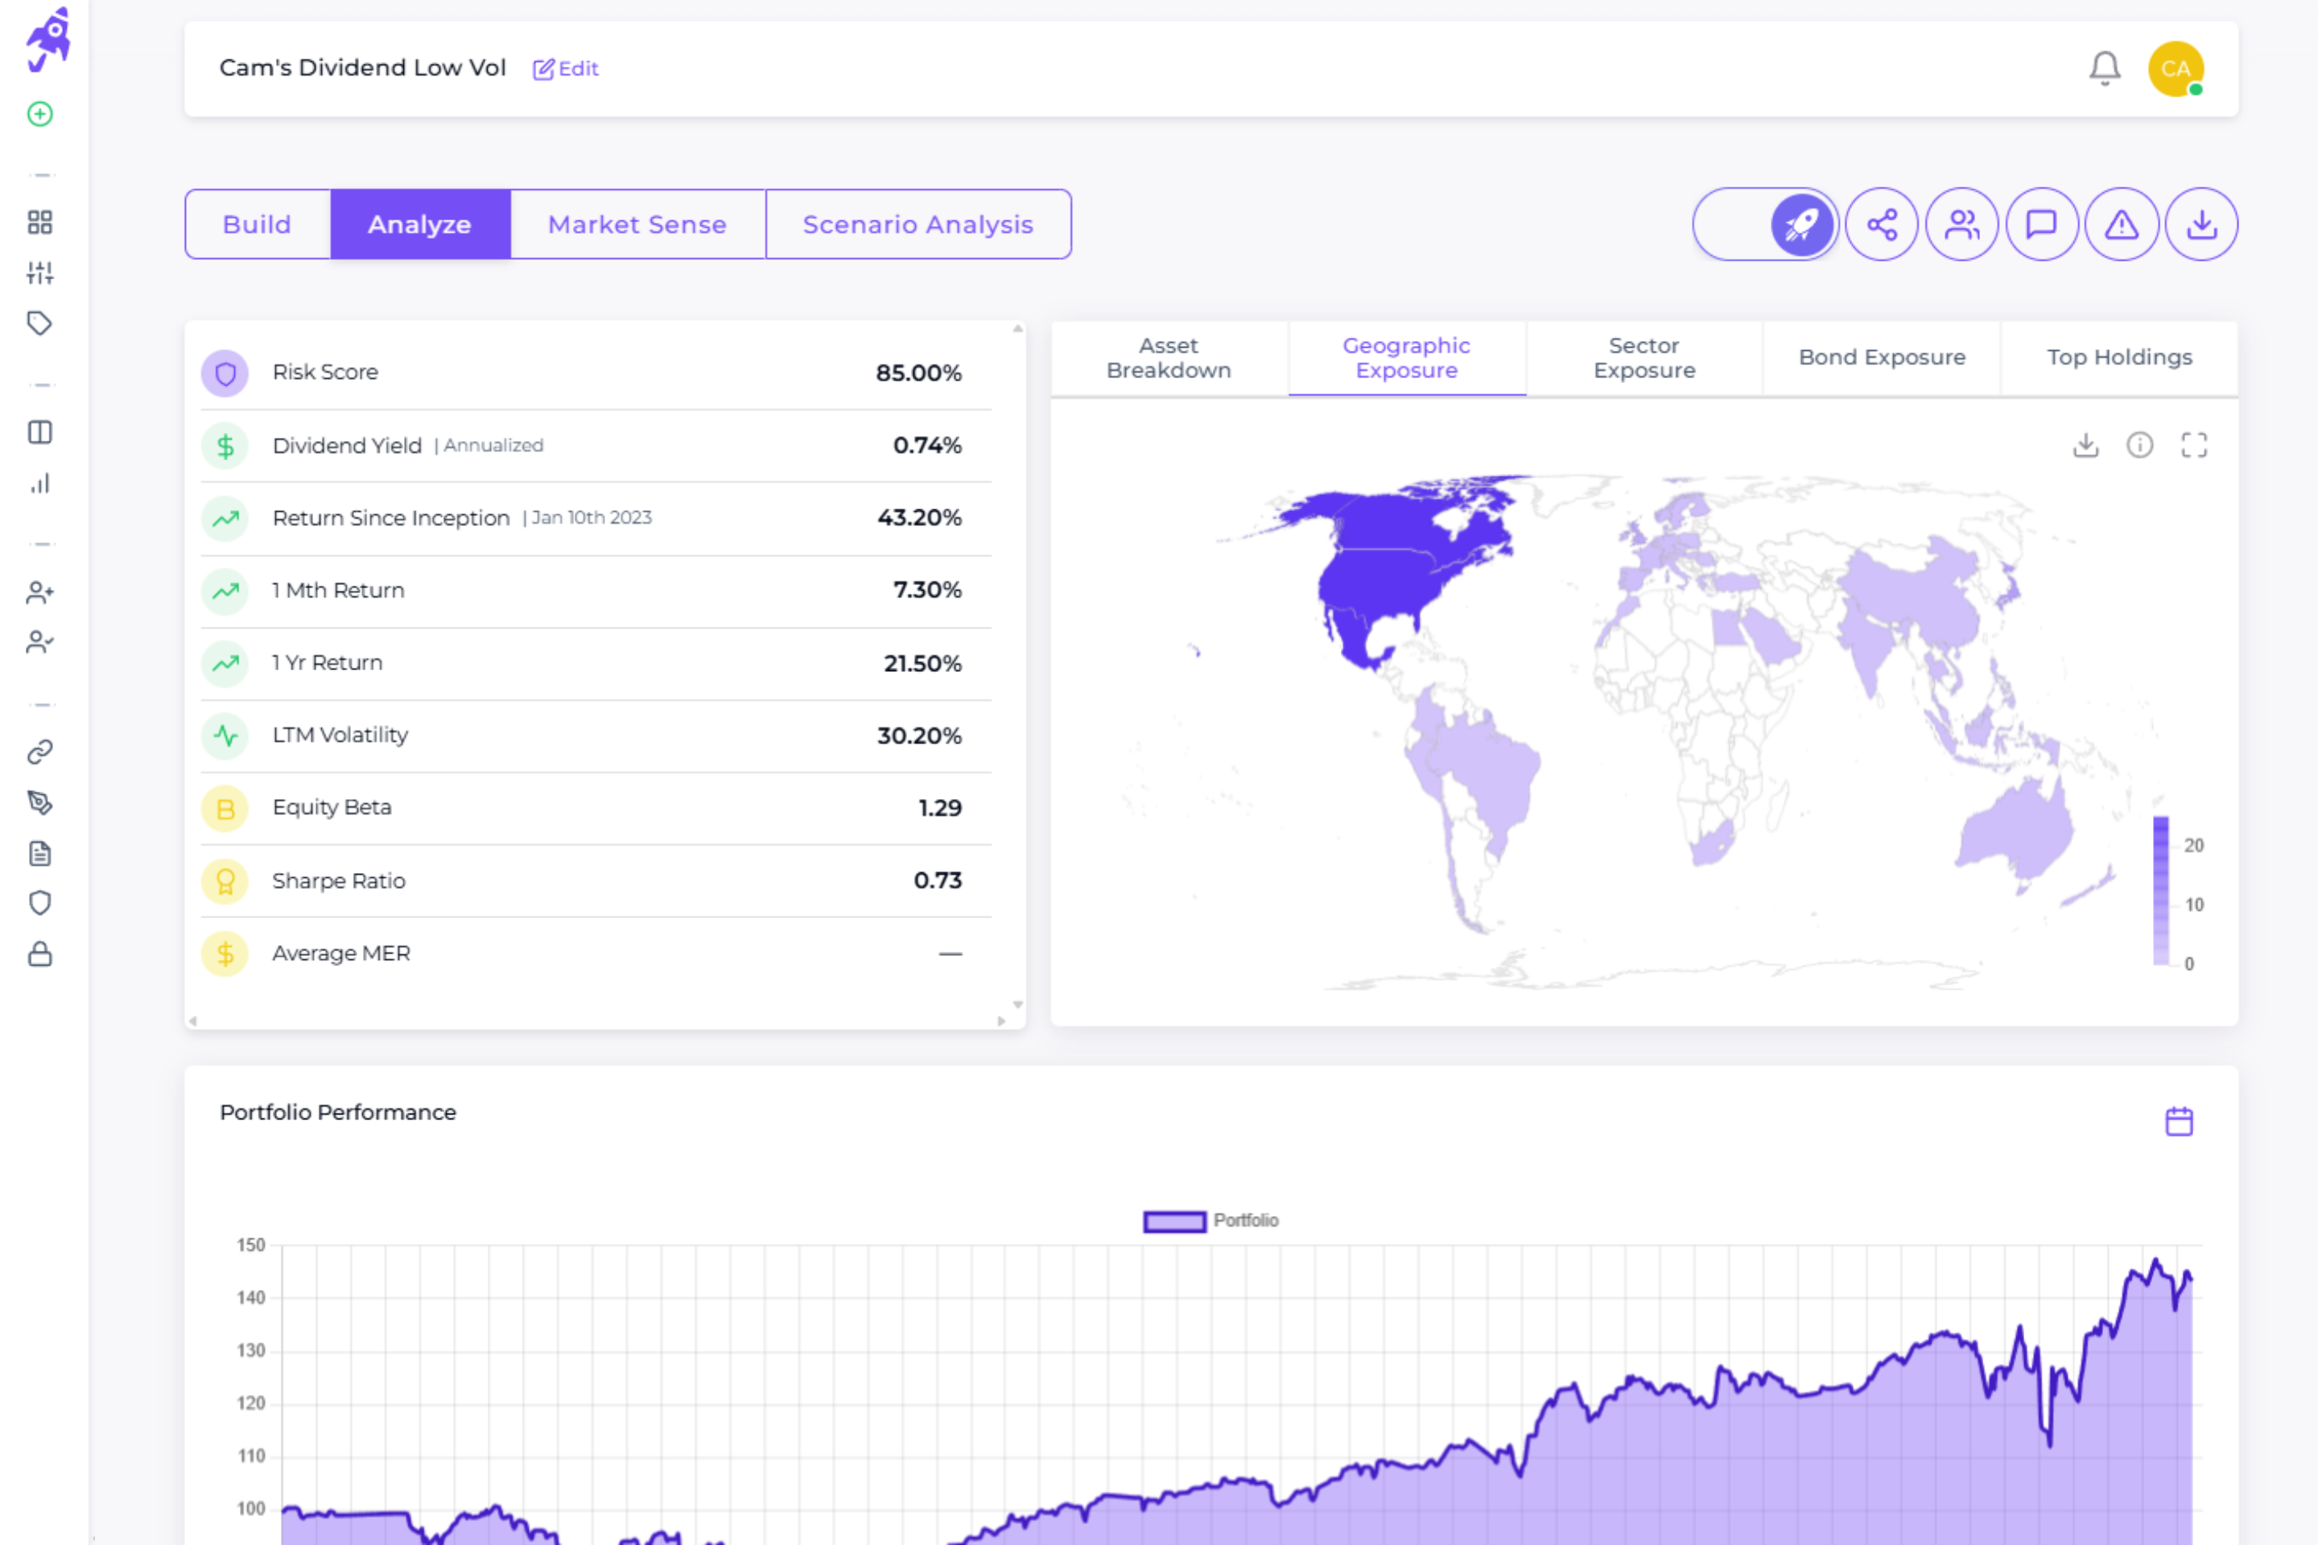
Task: Switch to the Market Sense tab
Action: pyautogui.click(x=637, y=224)
